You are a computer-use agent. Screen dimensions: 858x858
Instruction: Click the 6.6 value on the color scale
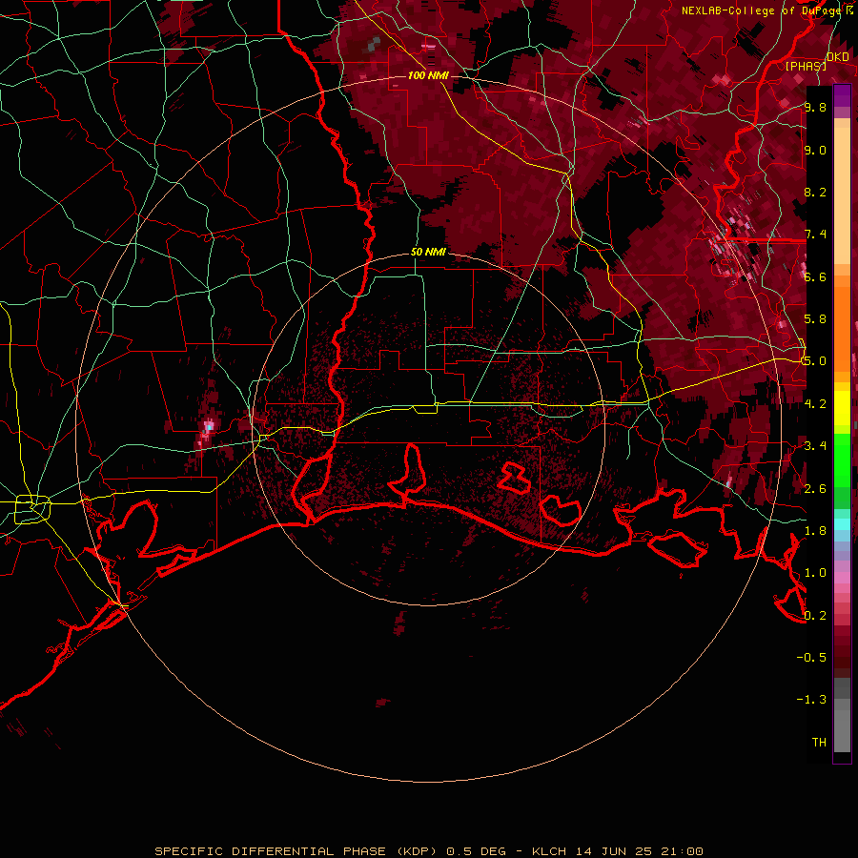815,276
